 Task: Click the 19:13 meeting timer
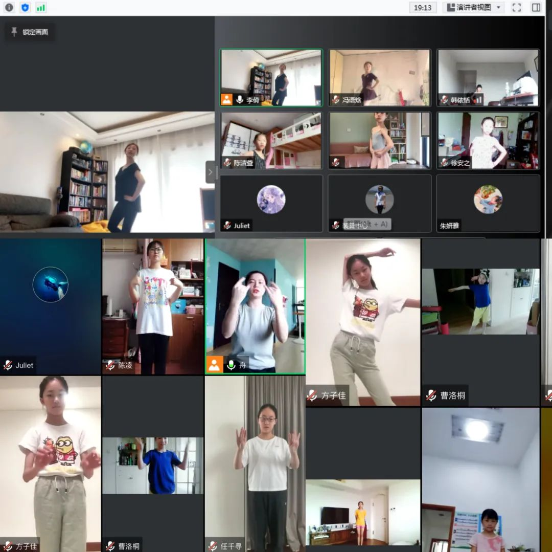click(423, 7)
